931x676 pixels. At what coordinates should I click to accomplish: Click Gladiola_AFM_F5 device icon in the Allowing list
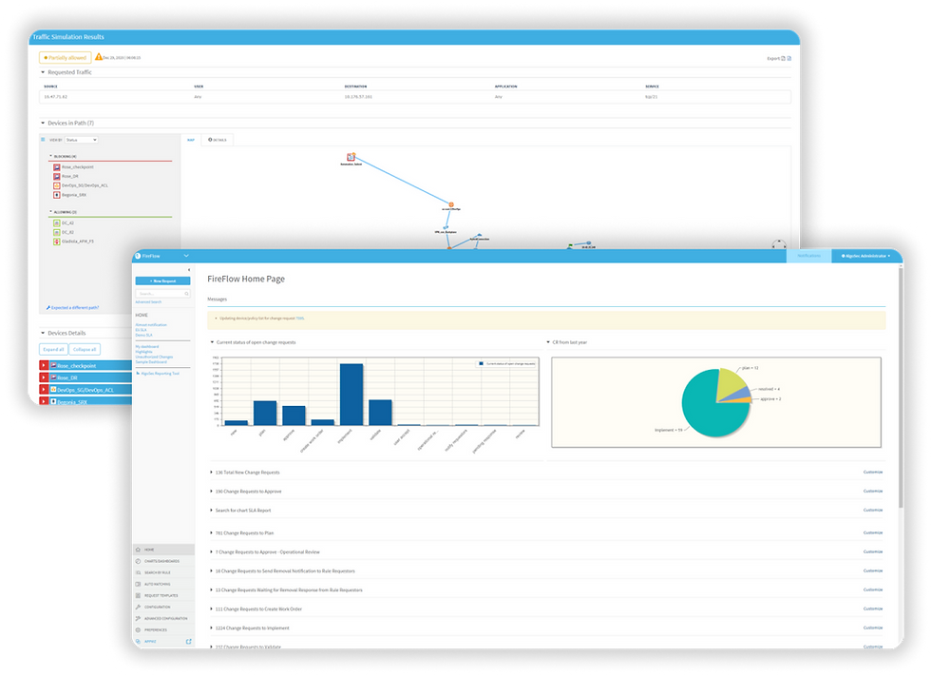57,241
